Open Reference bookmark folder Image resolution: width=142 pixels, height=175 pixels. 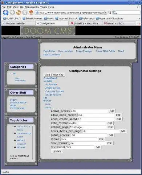click(x=87, y=19)
